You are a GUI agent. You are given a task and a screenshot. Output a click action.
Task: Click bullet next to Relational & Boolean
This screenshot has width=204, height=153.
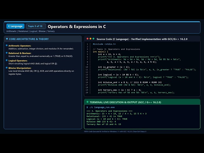coord(7,53)
